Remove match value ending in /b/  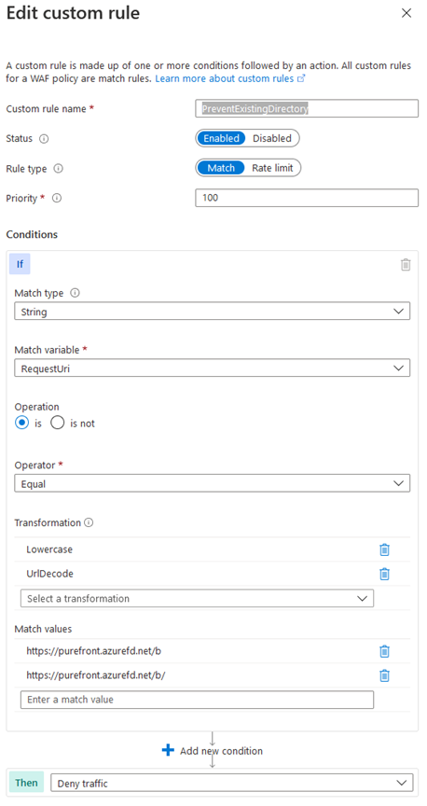(384, 675)
